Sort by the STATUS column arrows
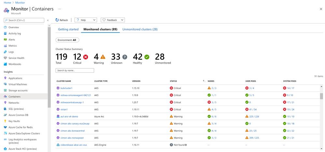The height and width of the screenshot is (152, 325). click(204, 81)
